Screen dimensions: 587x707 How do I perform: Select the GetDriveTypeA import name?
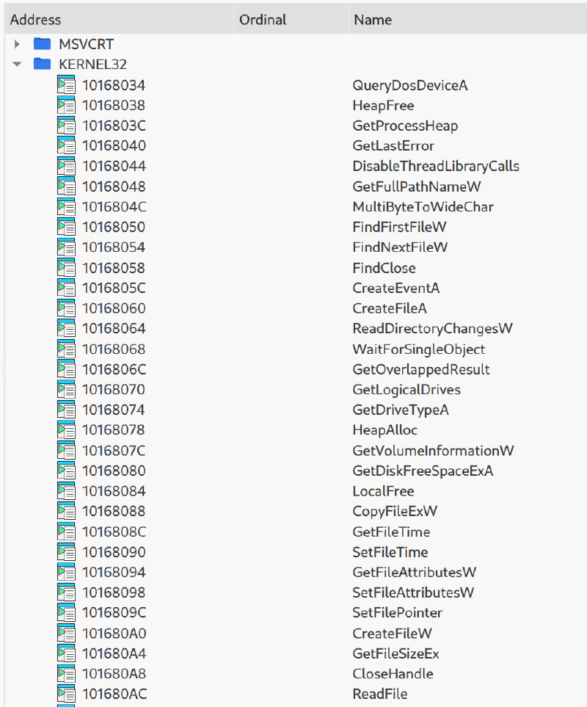point(401,410)
